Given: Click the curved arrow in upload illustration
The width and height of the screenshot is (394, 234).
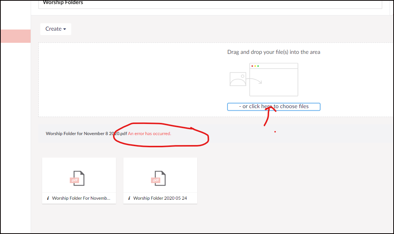Looking at the screenshot, I should click(x=255, y=80).
